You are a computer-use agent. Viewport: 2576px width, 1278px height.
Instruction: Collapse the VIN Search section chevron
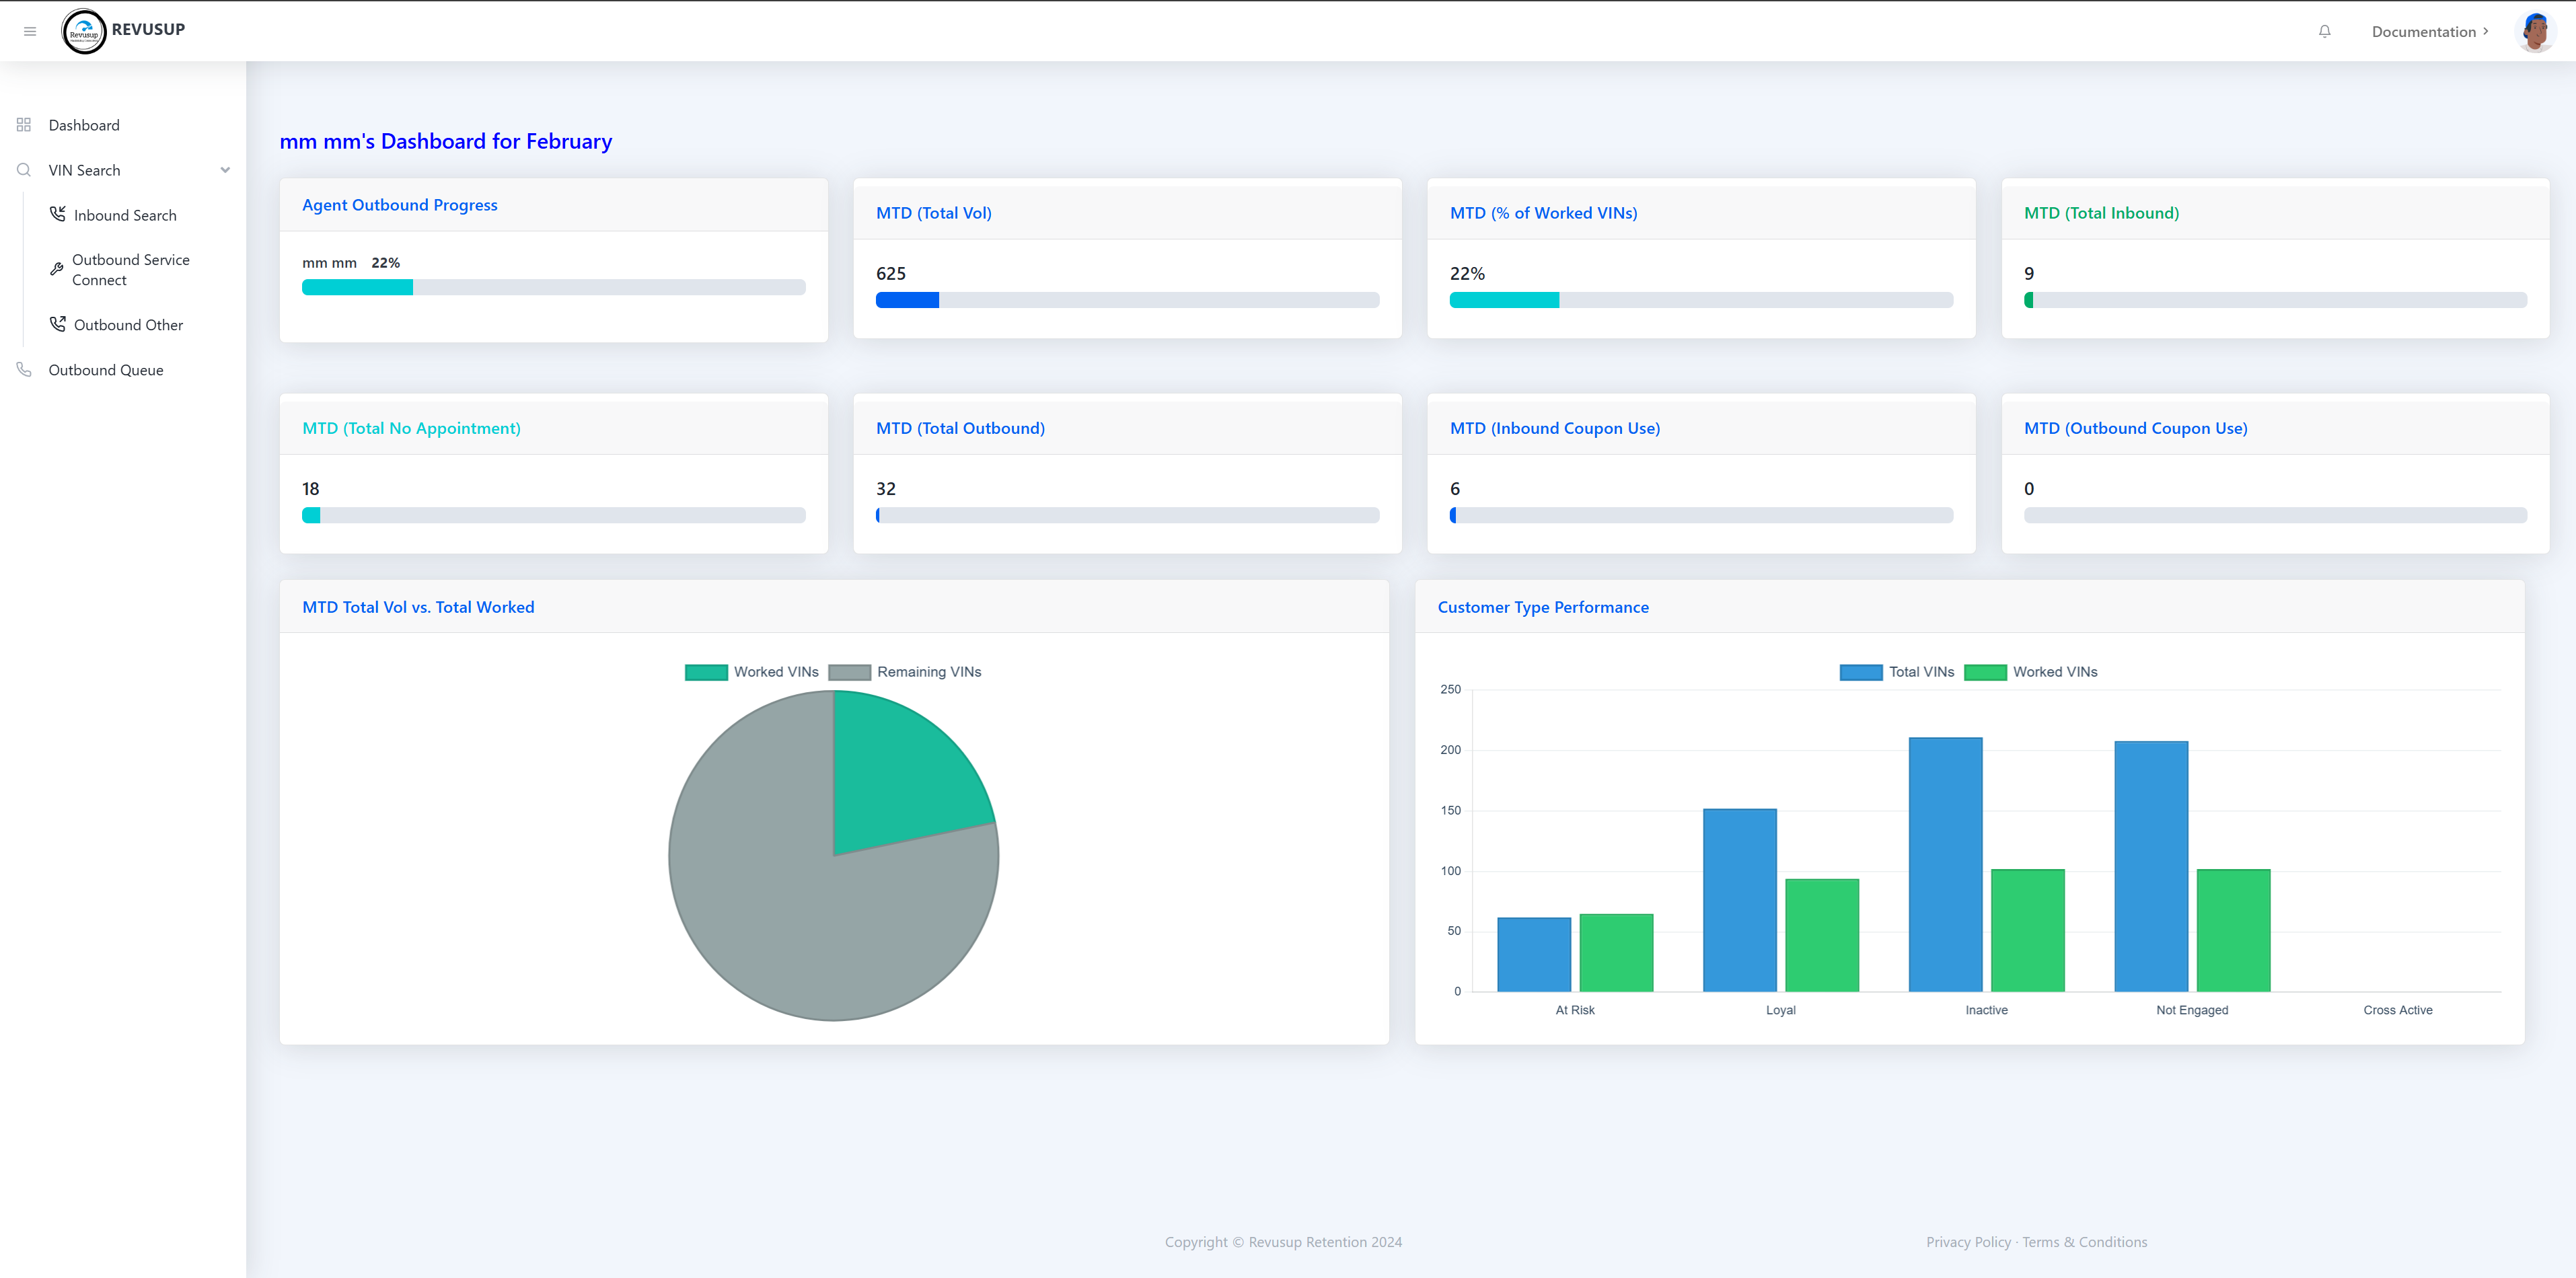225,169
